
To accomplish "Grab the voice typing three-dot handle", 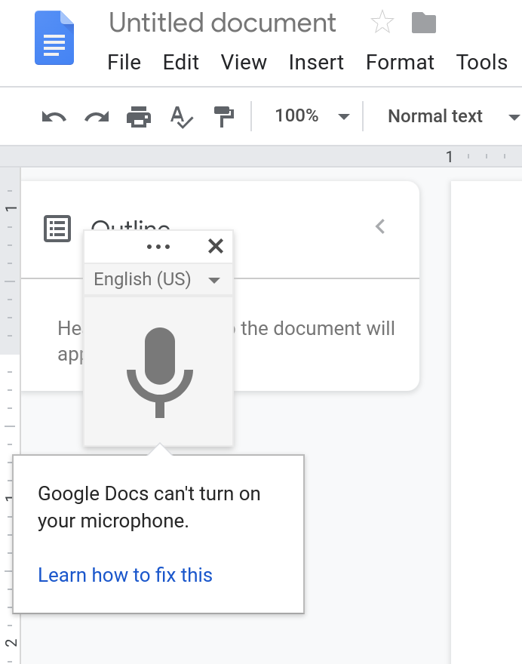I will click(x=158, y=247).
